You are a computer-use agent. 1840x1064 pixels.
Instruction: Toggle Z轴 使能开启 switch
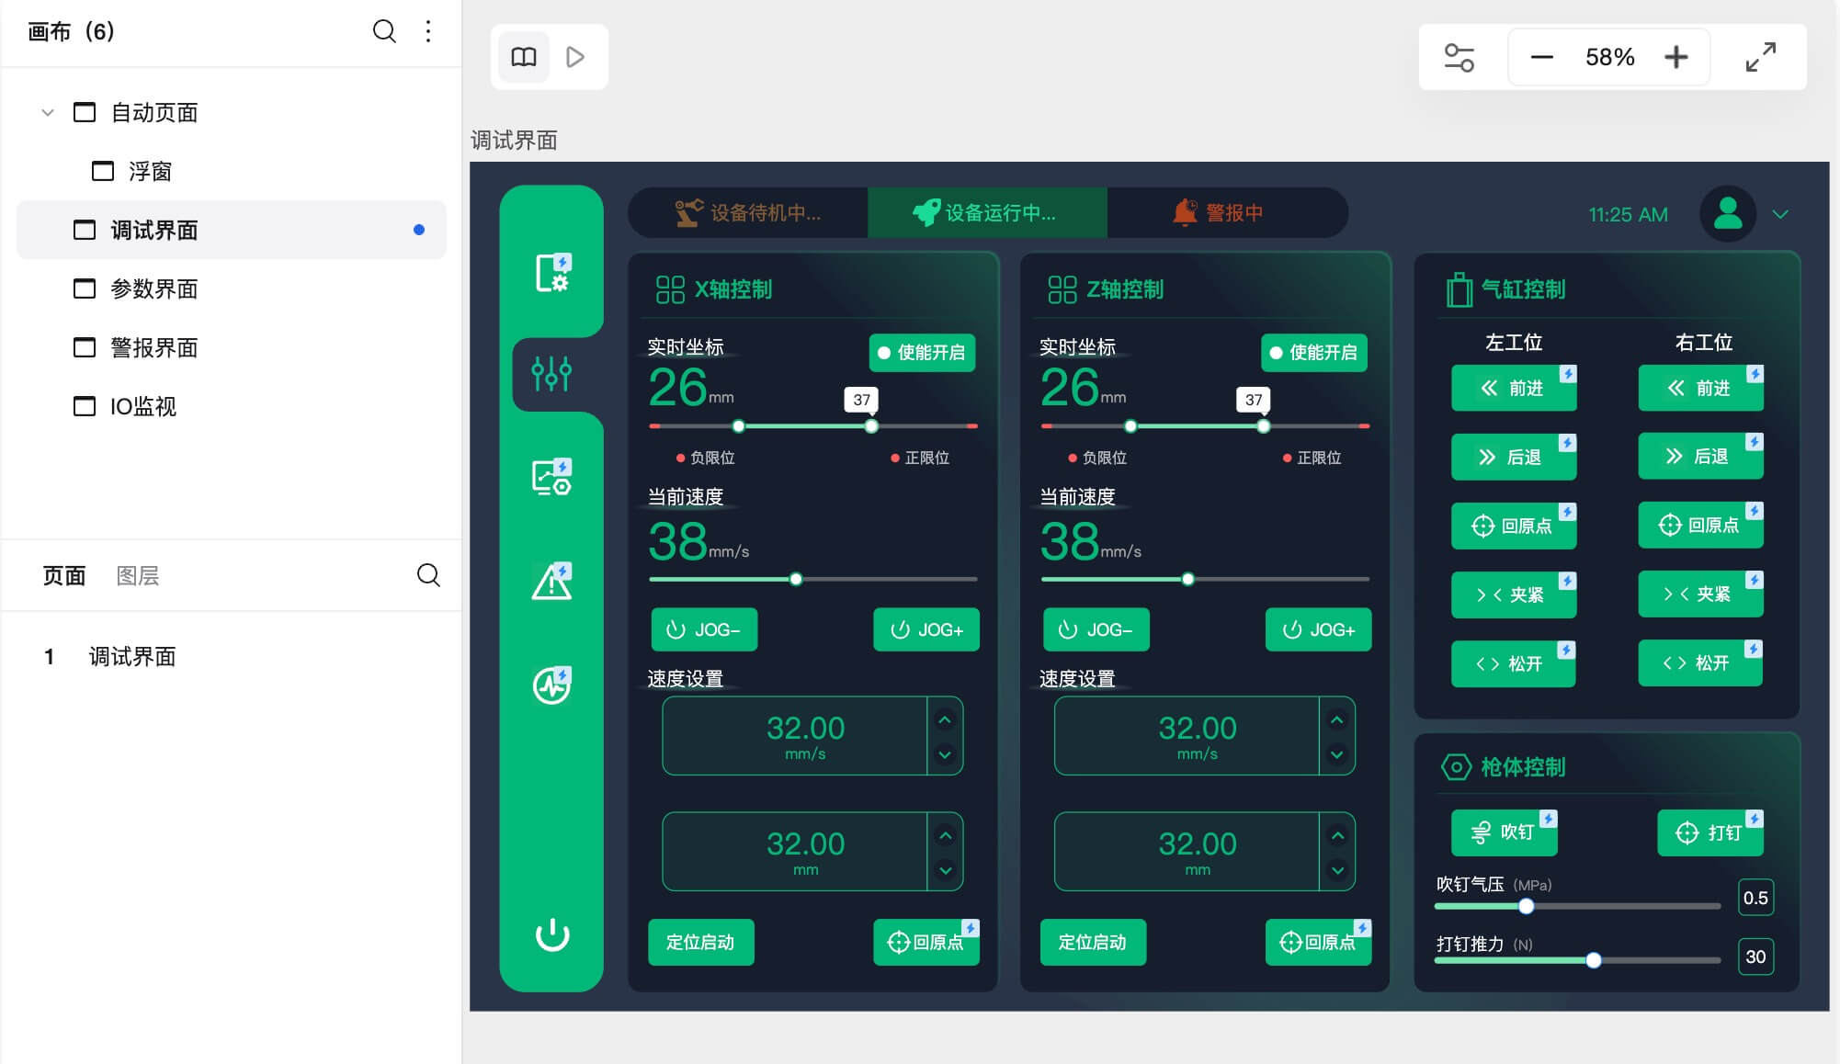pos(1313,353)
